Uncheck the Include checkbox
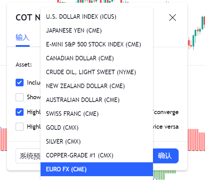This screenshot has width=205, height=180. [20, 83]
